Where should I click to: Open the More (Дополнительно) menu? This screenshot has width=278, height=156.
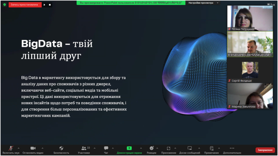(x=232, y=148)
